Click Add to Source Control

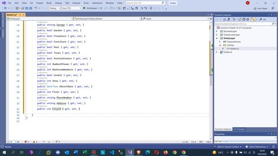click(x=228, y=146)
